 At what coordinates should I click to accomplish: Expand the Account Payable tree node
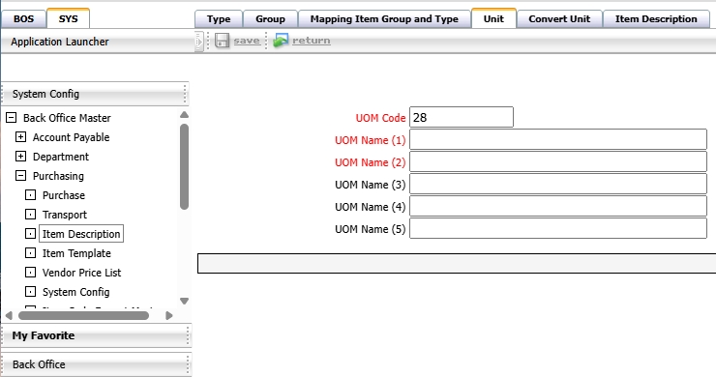20,137
